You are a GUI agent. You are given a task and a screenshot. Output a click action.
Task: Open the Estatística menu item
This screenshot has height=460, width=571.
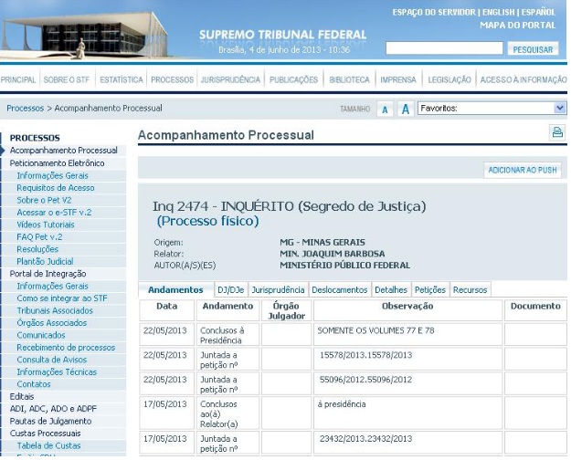tap(121, 80)
